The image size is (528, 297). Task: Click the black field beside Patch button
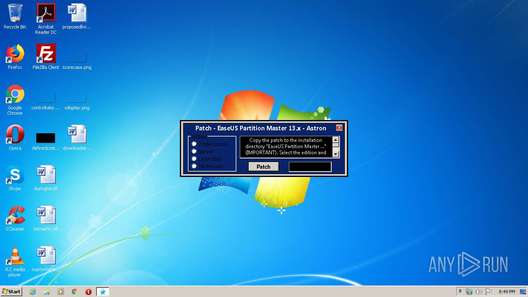point(310,167)
